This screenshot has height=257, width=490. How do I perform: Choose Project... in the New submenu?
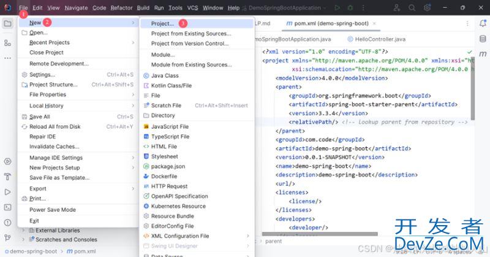pos(197,23)
